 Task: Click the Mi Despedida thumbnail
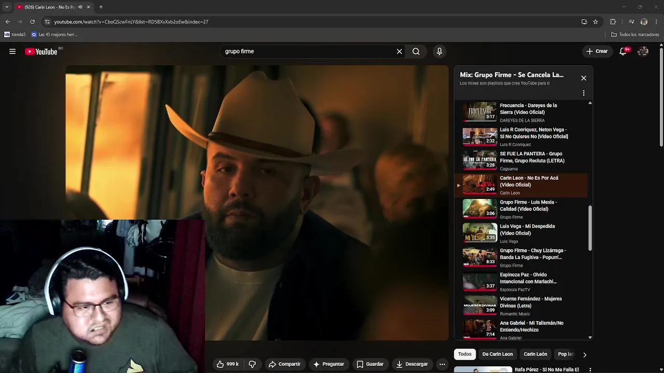(x=480, y=233)
